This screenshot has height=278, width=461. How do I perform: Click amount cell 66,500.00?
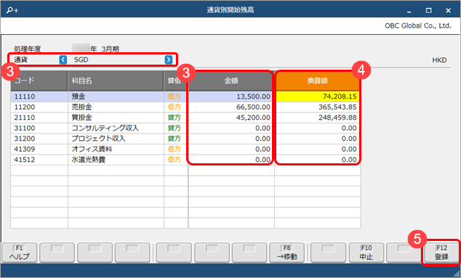click(x=230, y=107)
